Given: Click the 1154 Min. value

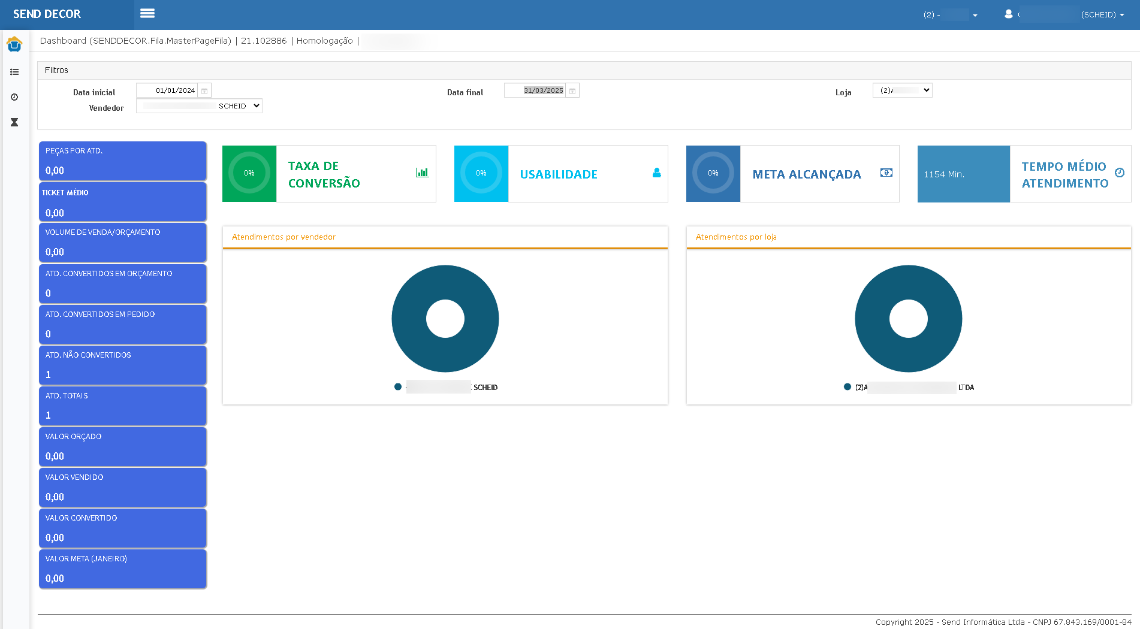Looking at the screenshot, I should (x=943, y=174).
